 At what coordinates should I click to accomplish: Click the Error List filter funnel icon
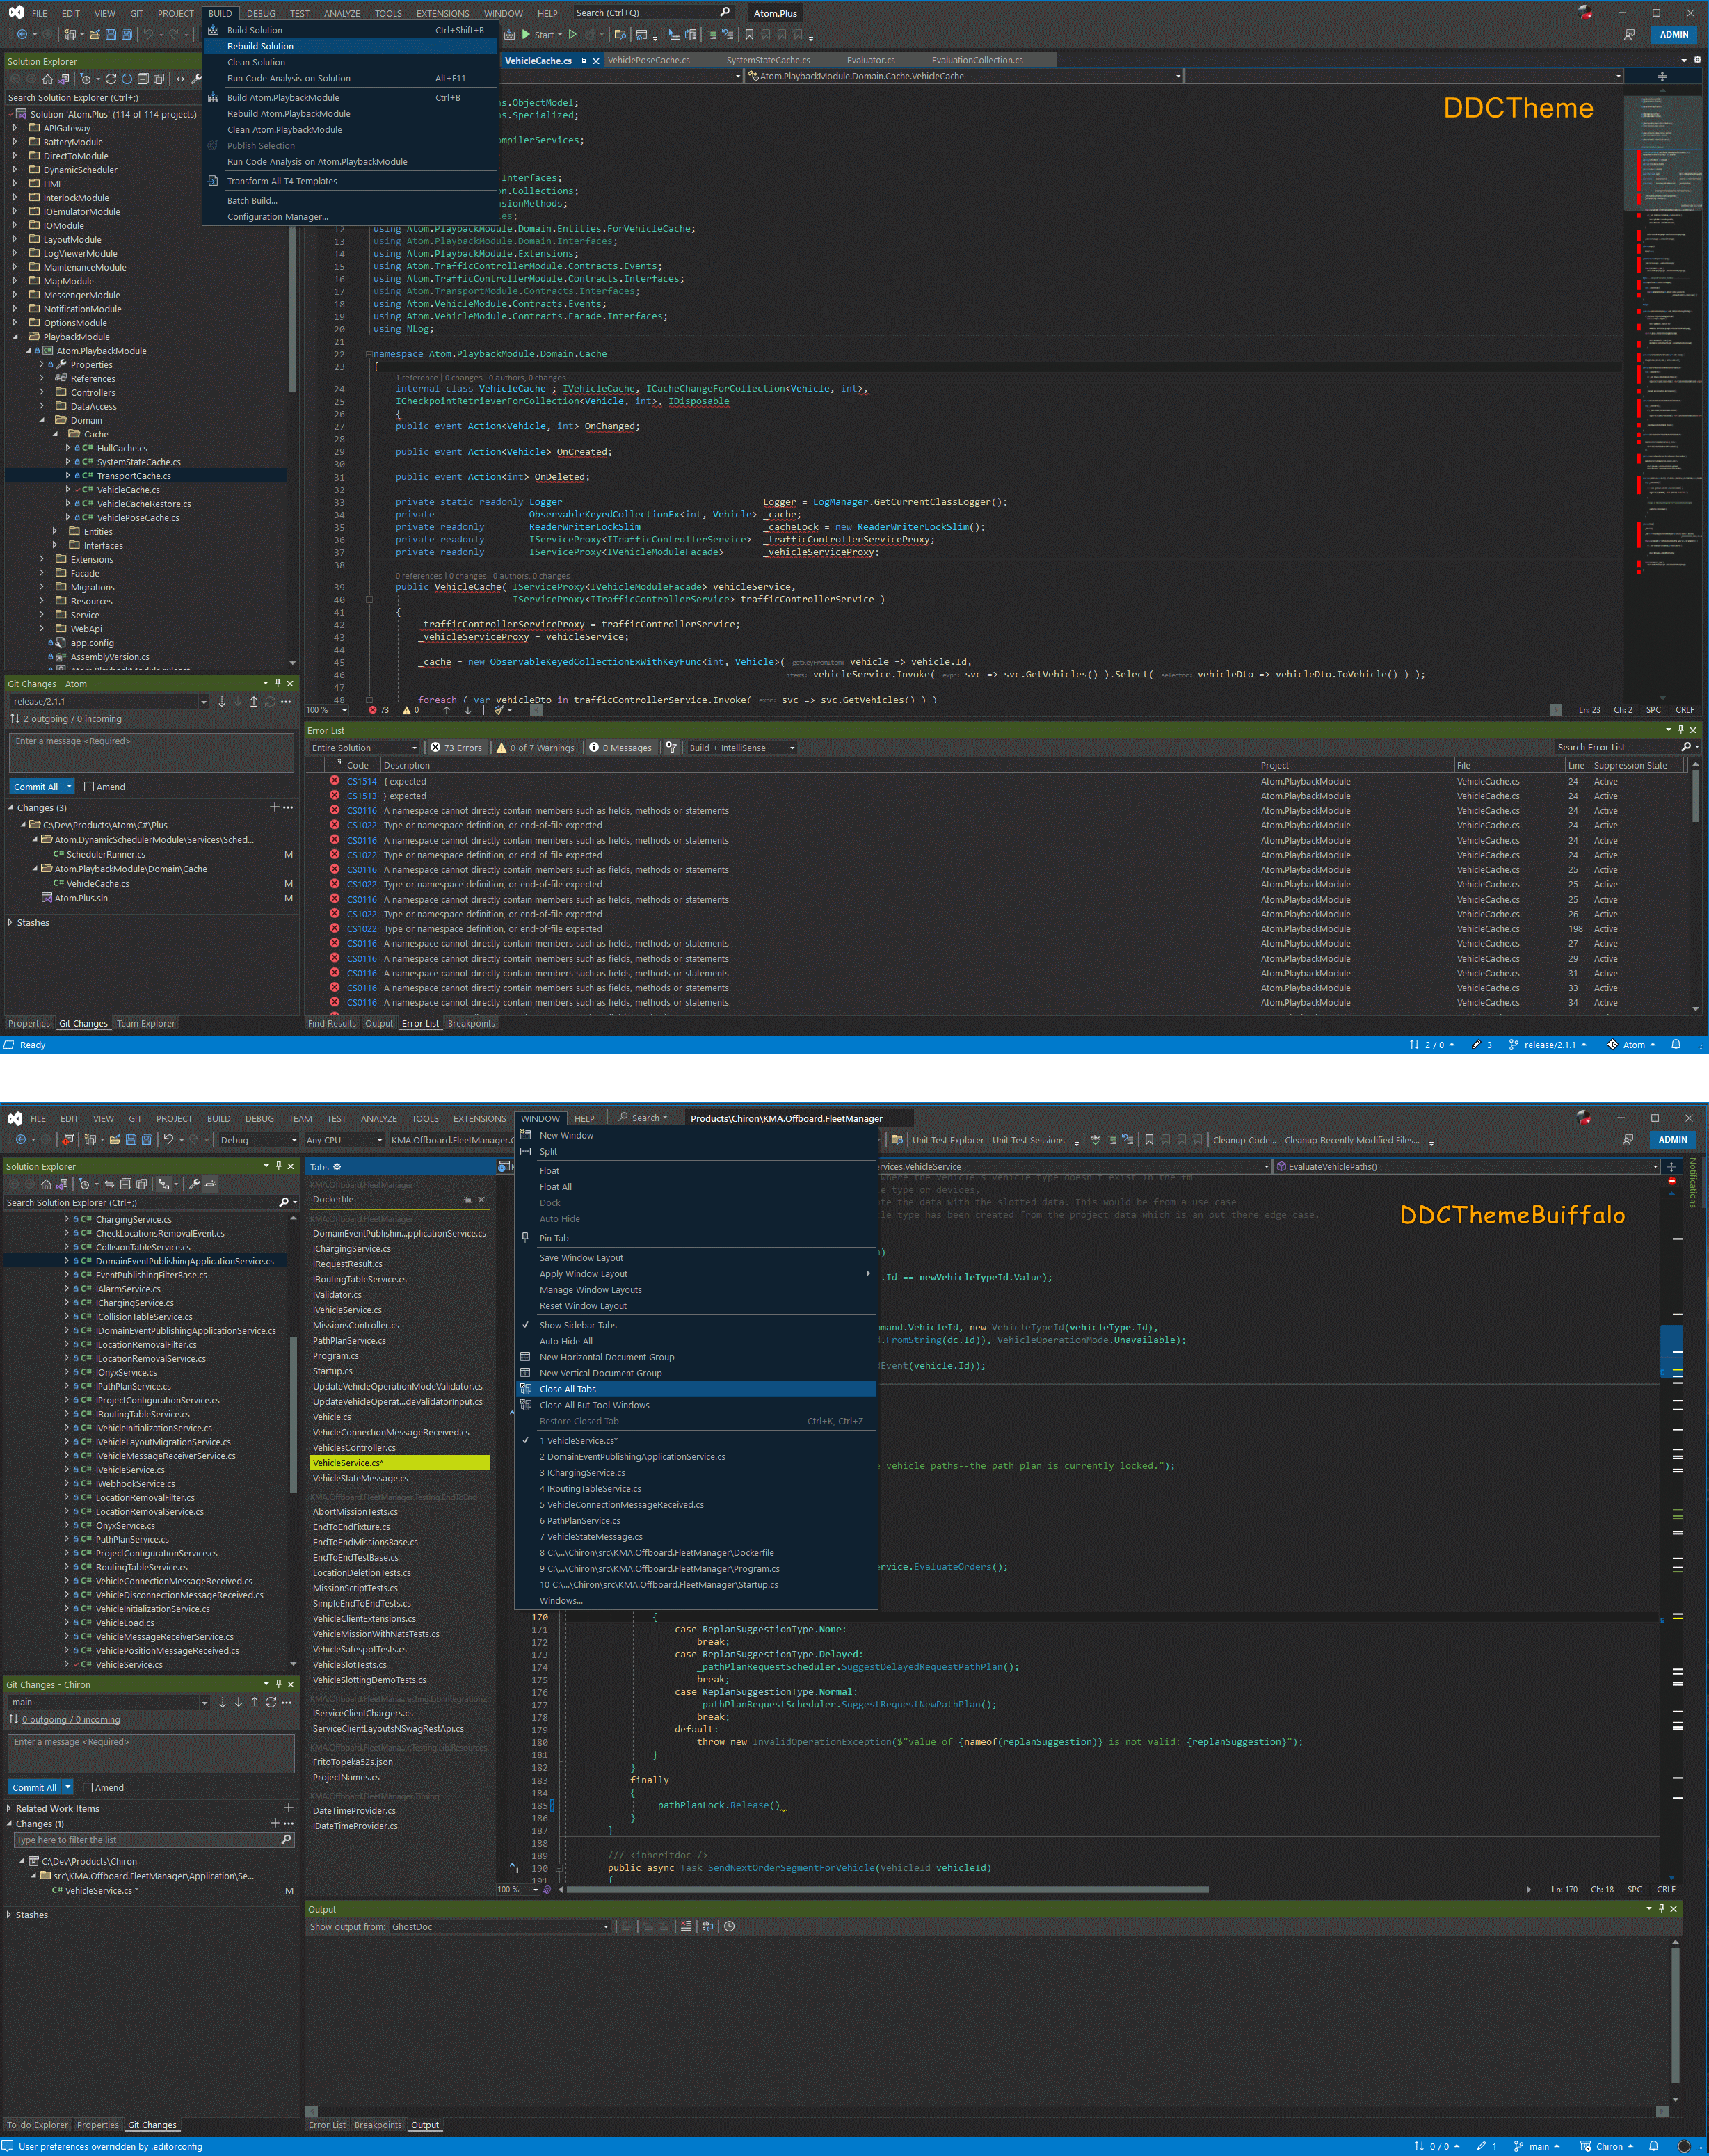pyautogui.click(x=671, y=748)
